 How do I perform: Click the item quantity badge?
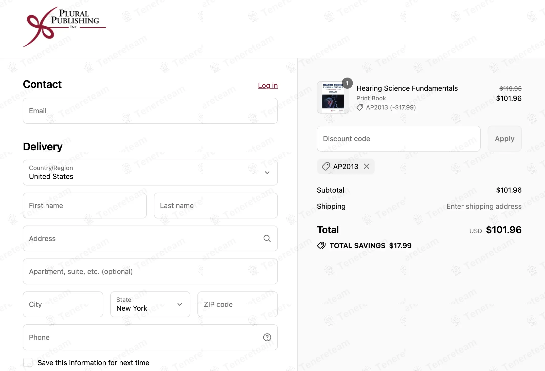click(x=347, y=83)
